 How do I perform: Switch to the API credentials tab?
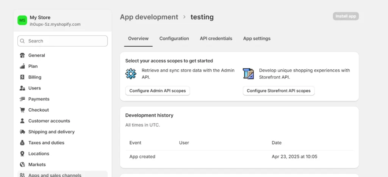tap(216, 39)
